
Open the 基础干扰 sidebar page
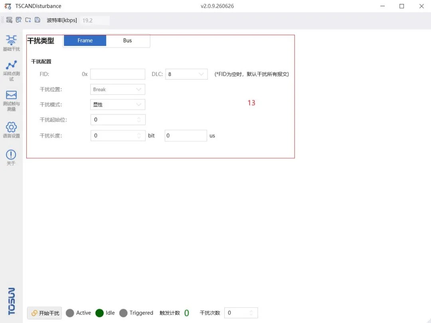click(11, 43)
